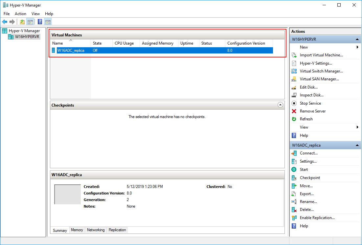Click Help icon in the W16ADC_replica actions section
Image resolution: width=362 pixels, height=245 pixels.
(x=294, y=226)
